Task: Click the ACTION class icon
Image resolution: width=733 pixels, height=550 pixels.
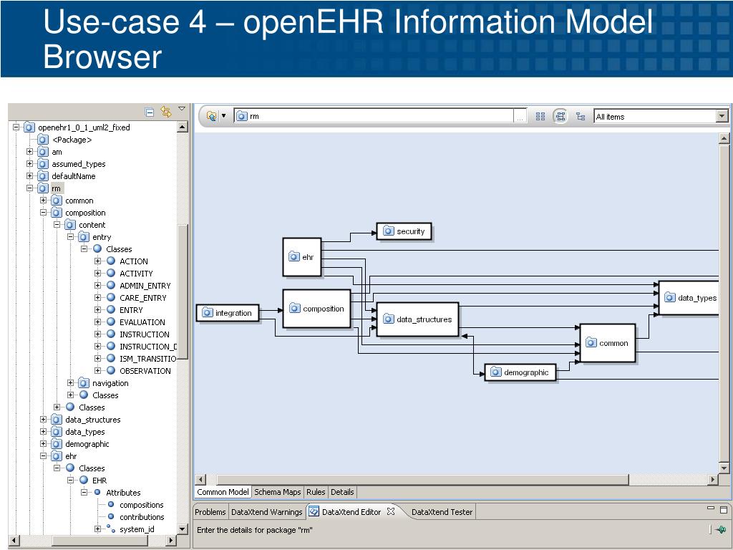Action: click(x=111, y=261)
